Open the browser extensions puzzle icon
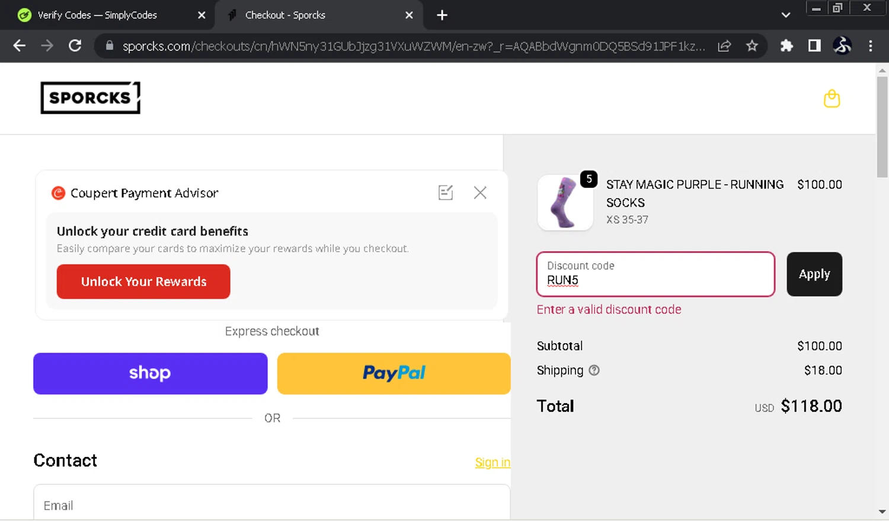The width and height of the screenshot is (889, 521). [786, 46]
